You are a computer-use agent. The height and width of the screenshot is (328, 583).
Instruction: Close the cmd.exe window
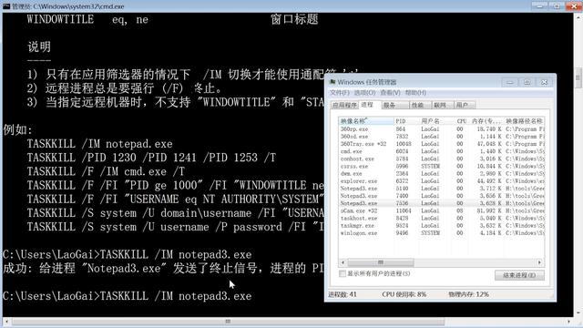click(574, 6)
